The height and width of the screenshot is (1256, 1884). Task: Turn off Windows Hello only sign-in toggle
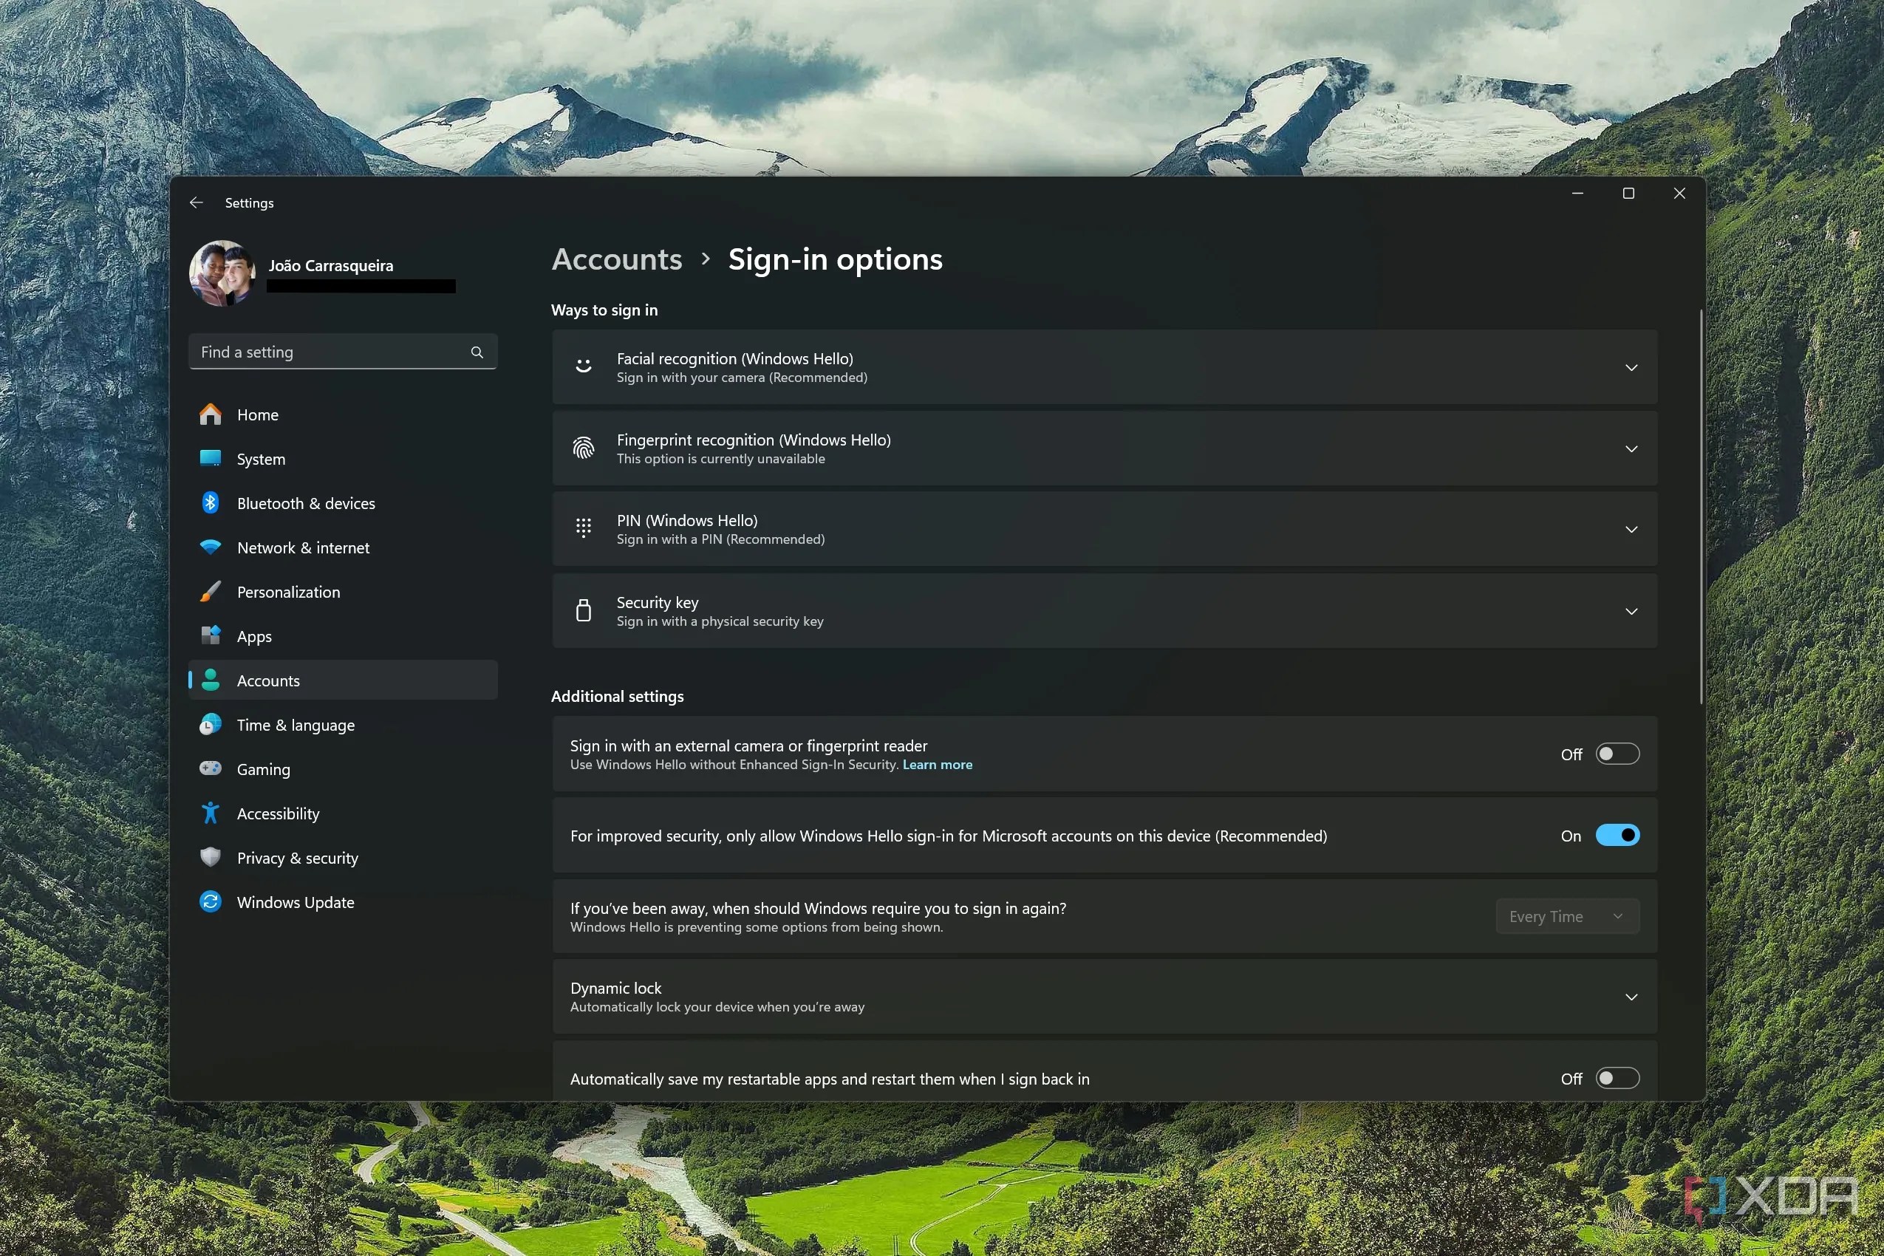[x=1617, y=836]
